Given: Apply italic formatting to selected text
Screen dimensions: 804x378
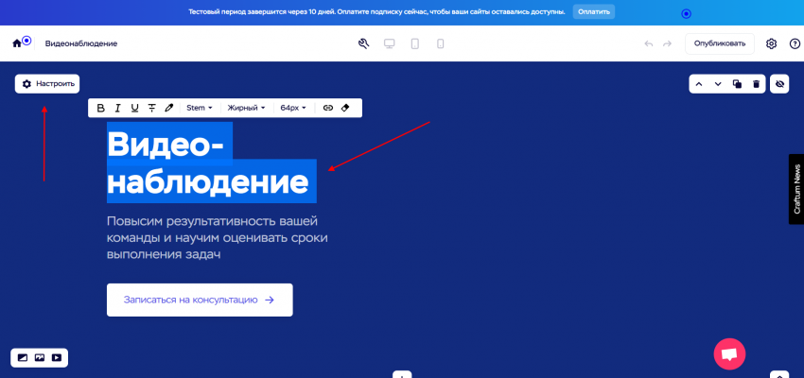Looking at the screenshot, I should [118, 108].
